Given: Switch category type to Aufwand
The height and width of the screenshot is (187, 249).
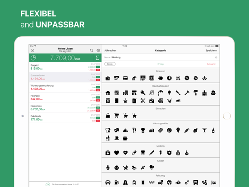Looking at the screenshot, I should tap(211, 64).
